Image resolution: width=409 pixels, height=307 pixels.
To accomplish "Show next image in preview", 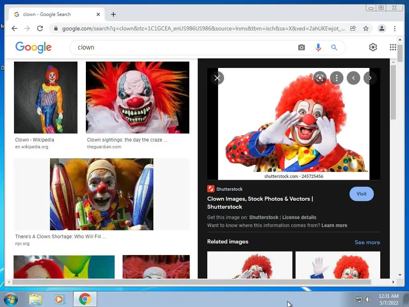I will click(370, 78).
